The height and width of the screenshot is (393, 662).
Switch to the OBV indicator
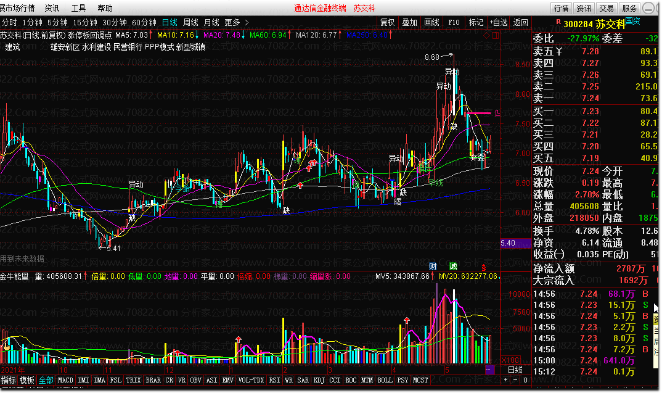pyautogui.click(x=196, y=380)
